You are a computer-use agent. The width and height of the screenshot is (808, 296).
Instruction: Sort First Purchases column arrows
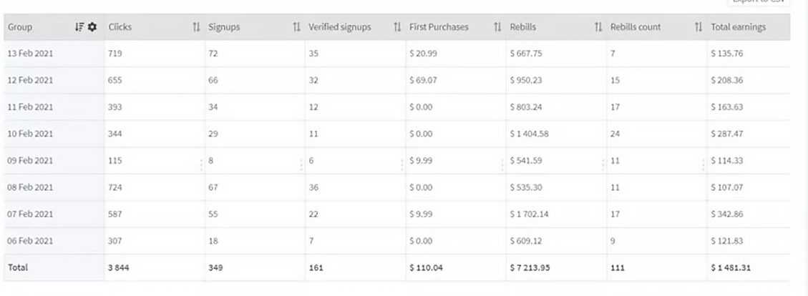coord(497,27)
